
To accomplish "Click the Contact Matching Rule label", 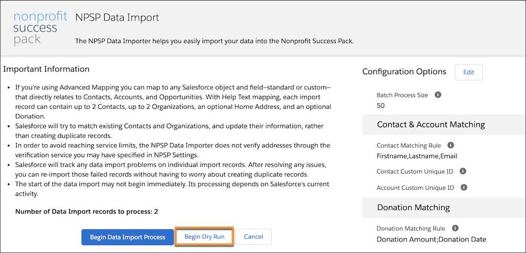I will point(409,146).
